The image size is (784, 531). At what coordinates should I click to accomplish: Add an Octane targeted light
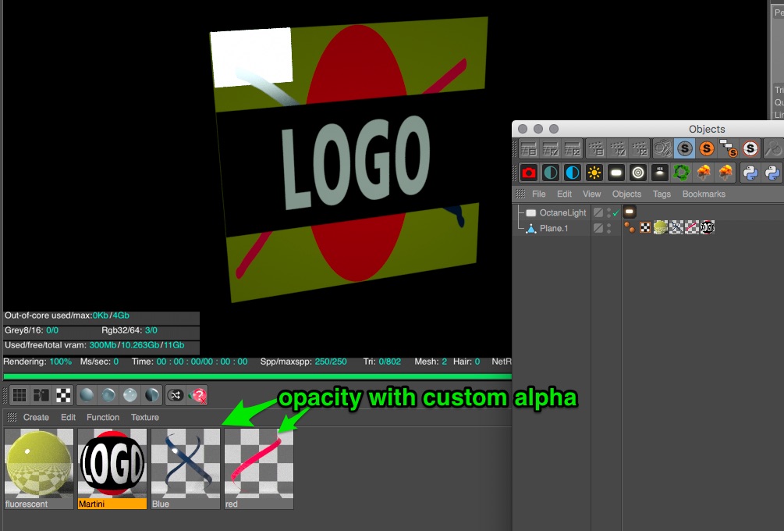pos(638,173)
